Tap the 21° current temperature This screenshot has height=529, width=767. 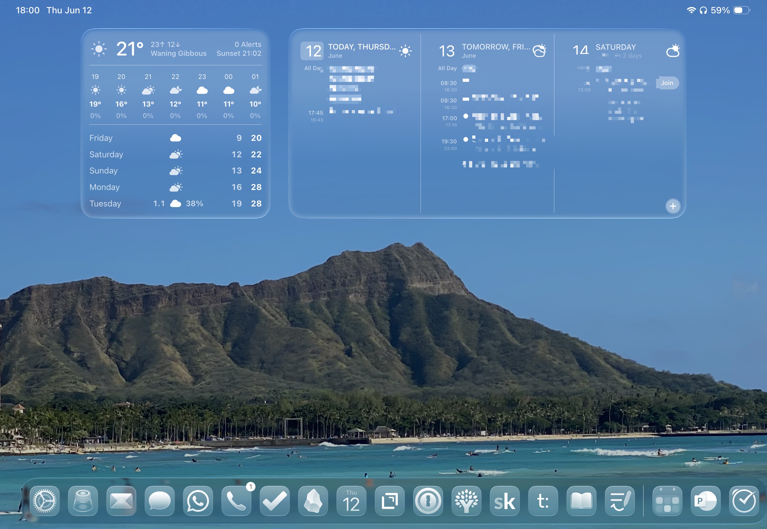pos(130,49)
